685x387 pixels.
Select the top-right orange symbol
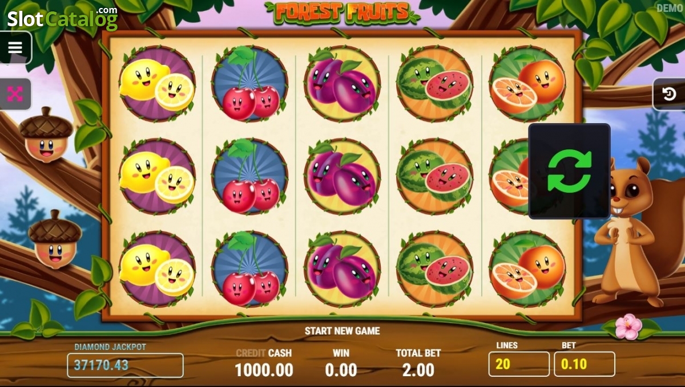[527, 84]
